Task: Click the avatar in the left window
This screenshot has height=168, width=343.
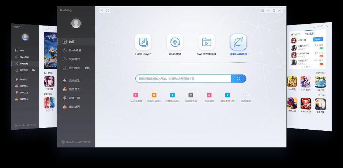Action: pyautogui.click(x=25, y=37)
